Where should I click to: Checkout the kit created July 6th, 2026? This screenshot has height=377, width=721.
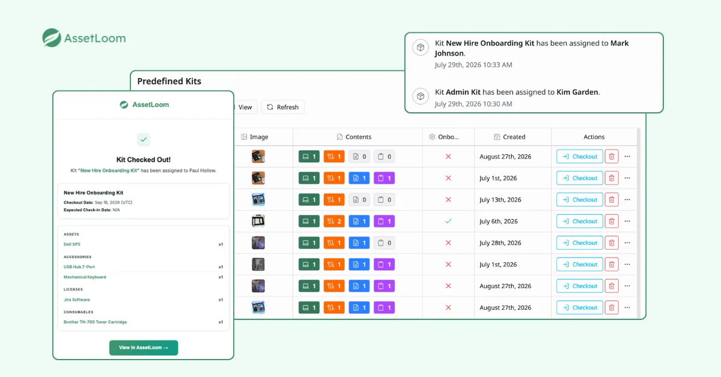(x=579, y=221)
